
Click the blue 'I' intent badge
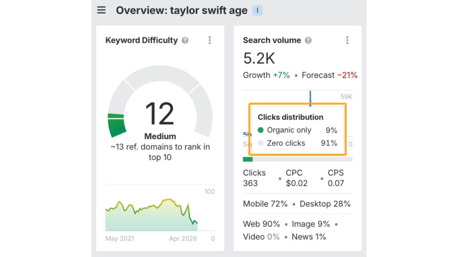pyautogui.click(x=257, y=11)
